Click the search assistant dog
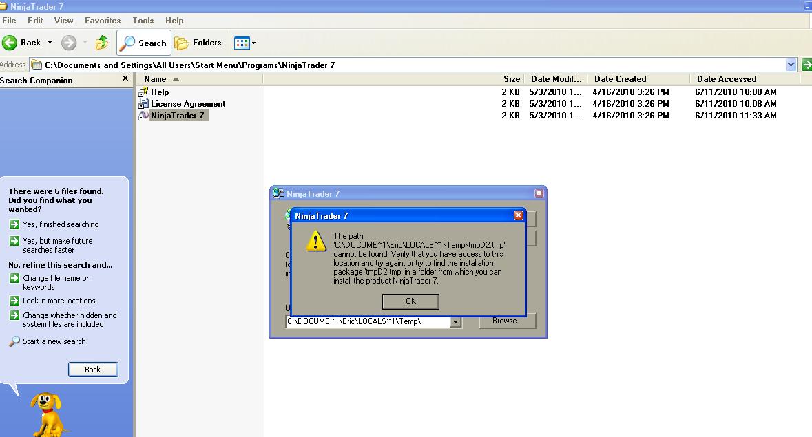812x437 pixels. click(48, 414)
